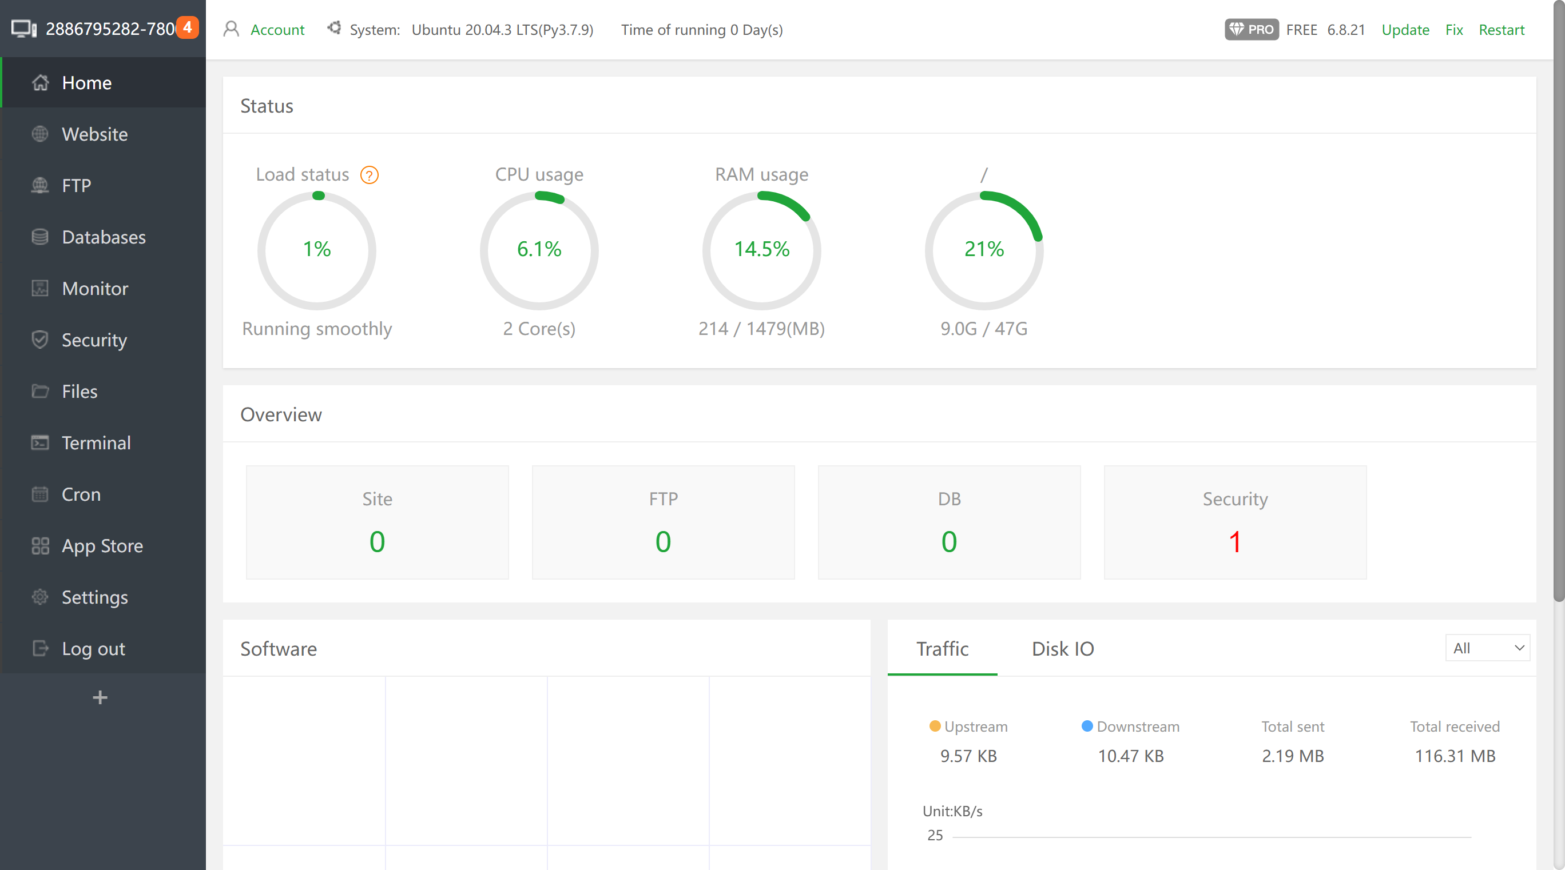The image size is (1565, 870).
Task: Click the Restart link
Action: 1502,30
